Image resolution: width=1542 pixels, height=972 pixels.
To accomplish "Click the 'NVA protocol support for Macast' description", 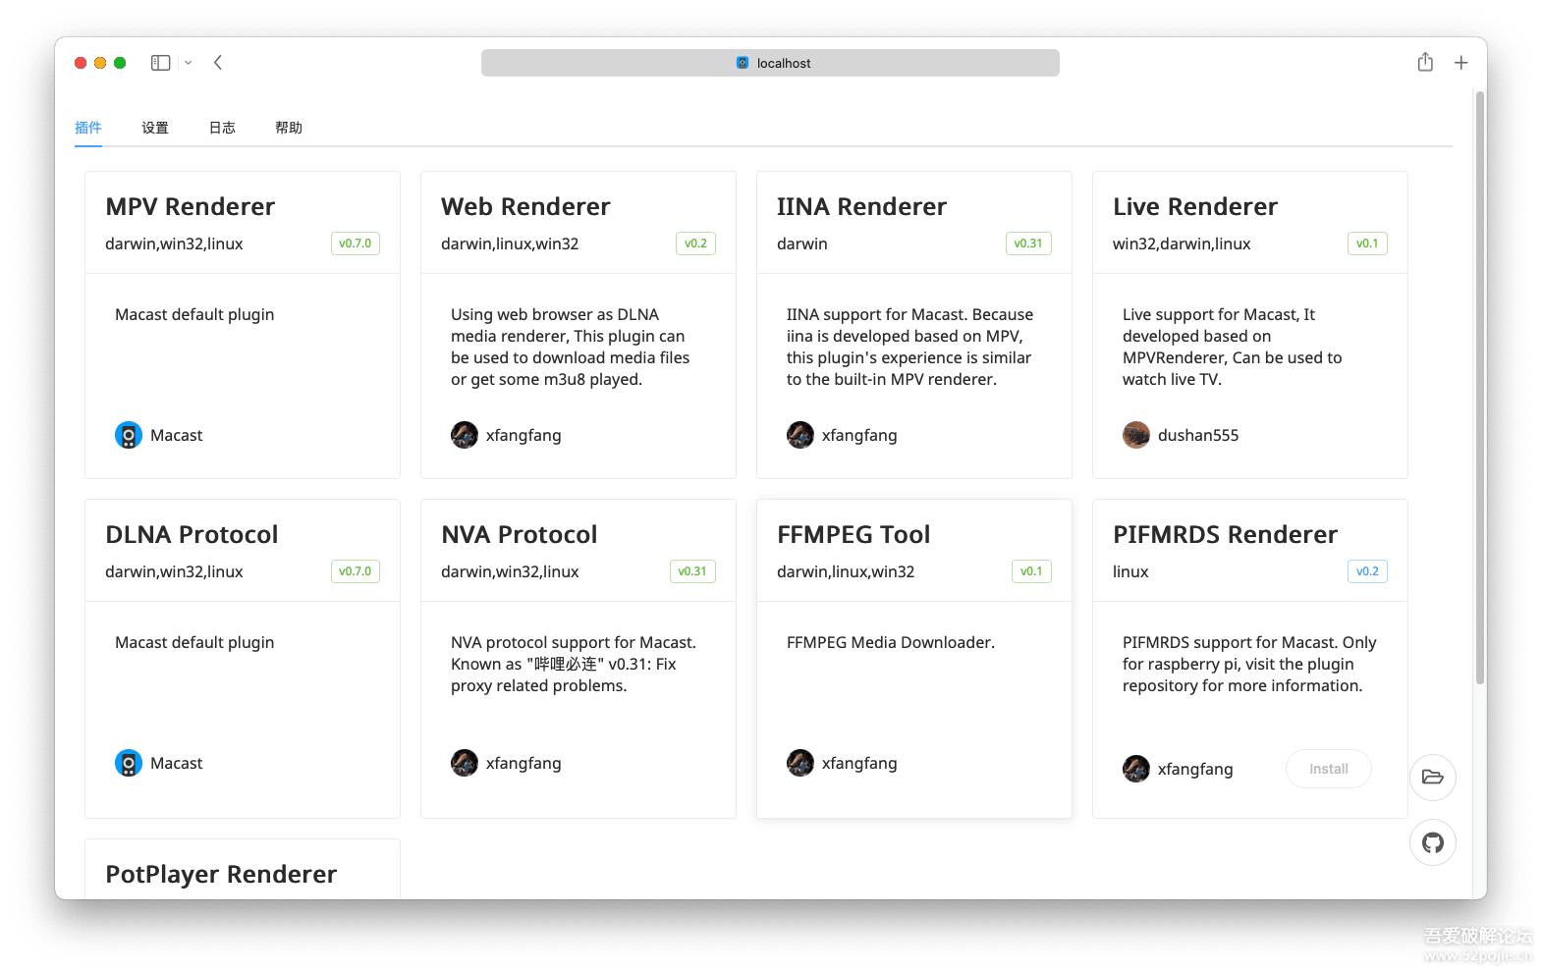I will [x=574, y=664].
